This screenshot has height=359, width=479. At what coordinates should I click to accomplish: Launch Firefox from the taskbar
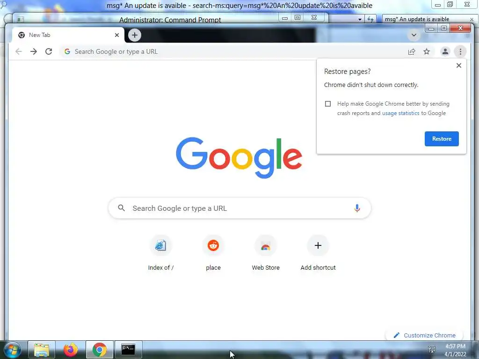pos(71,350)
